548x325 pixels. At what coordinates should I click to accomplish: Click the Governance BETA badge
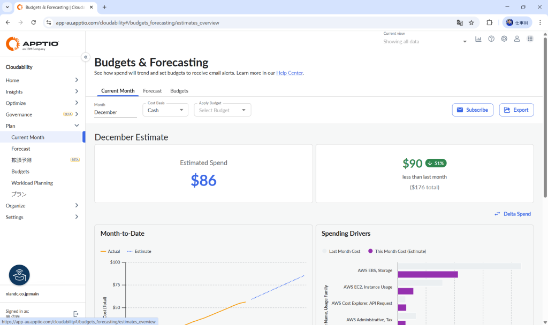pos(68,114)
